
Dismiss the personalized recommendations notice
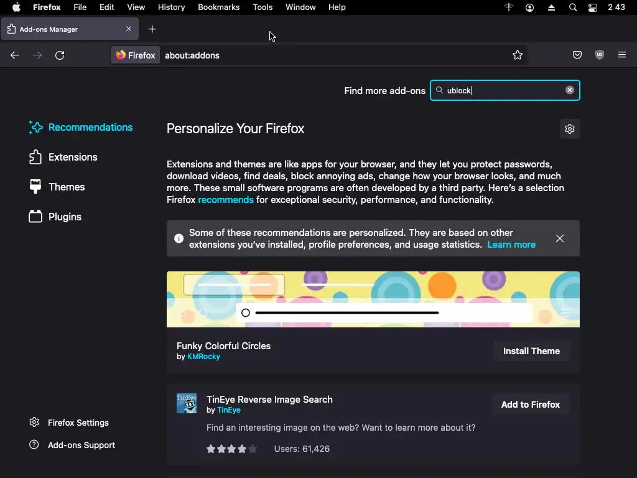point(560,238)
